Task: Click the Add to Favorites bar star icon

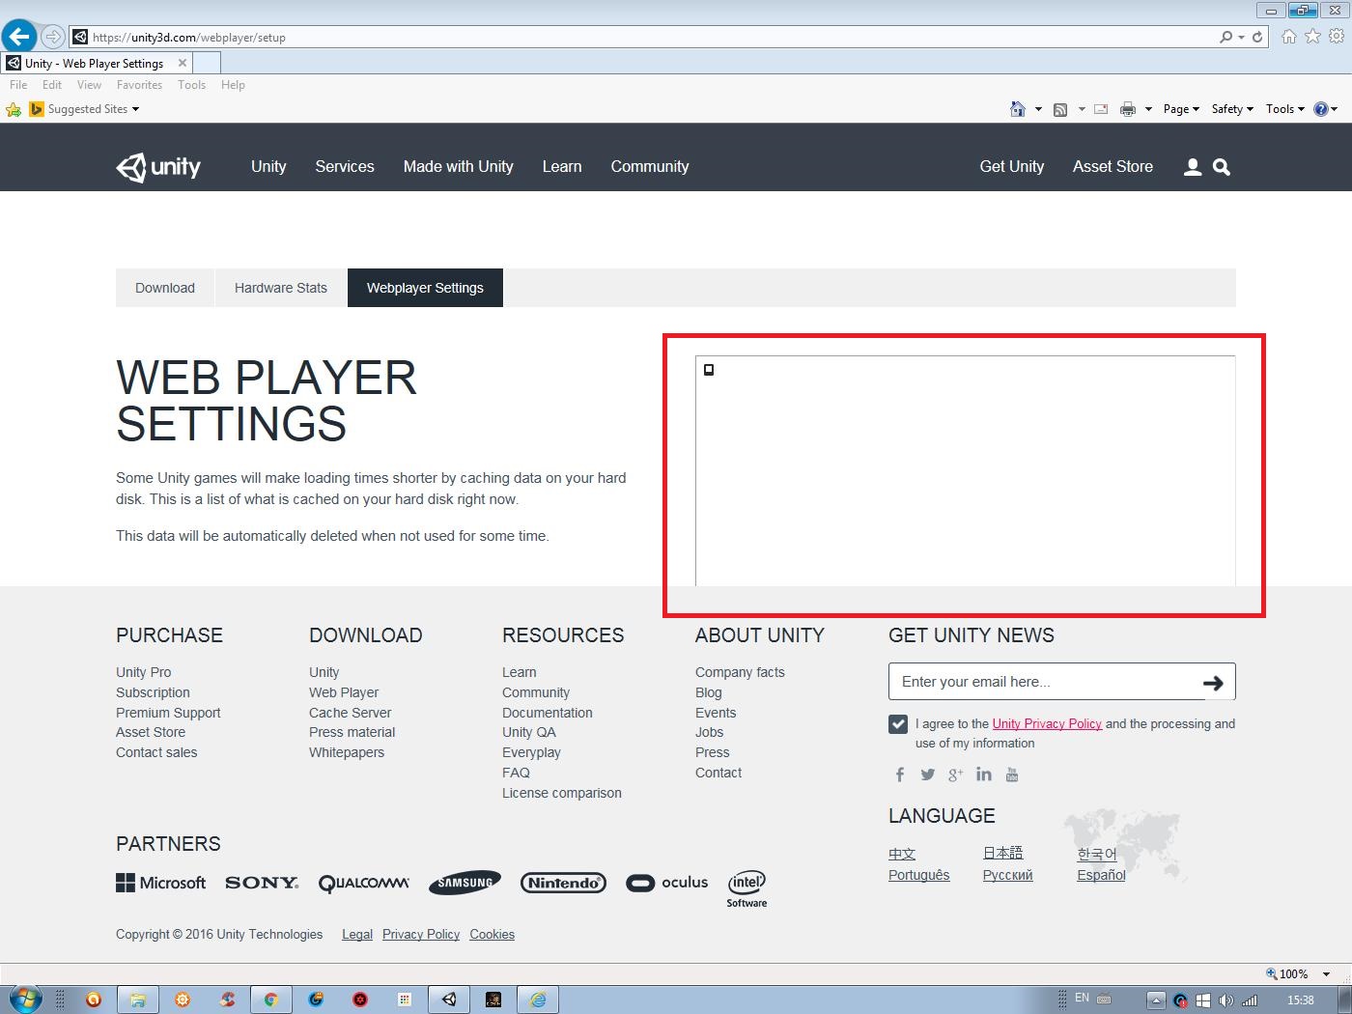Action: coord(14,109)
